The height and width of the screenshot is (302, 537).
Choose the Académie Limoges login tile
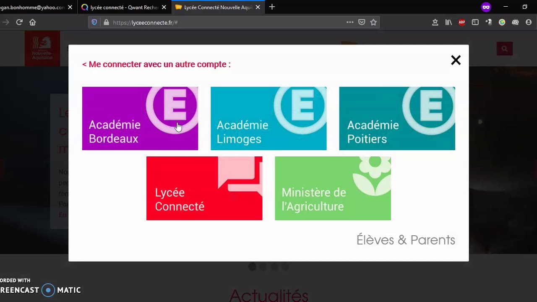[x=268, y=118]
